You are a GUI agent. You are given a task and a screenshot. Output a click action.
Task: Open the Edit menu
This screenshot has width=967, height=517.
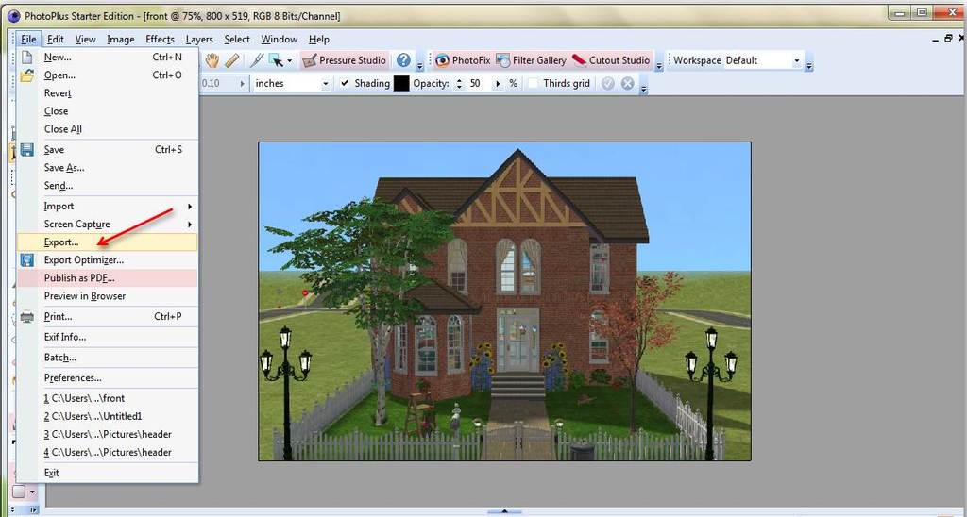tap(56, 39)
